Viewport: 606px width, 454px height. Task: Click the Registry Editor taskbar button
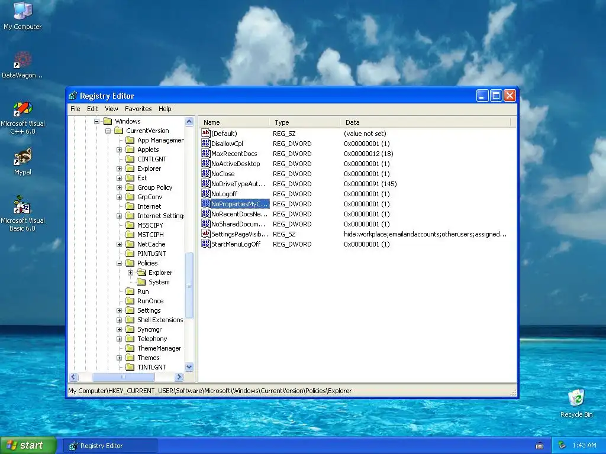[x=109, y=446]
